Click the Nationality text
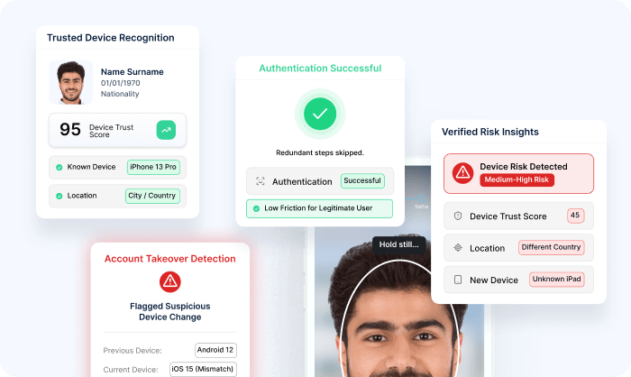Image resolution: width=631 pixels, height=377 pixels. coord(120,94)
